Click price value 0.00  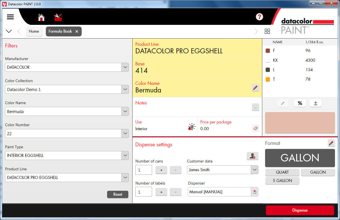click(205, 129)
